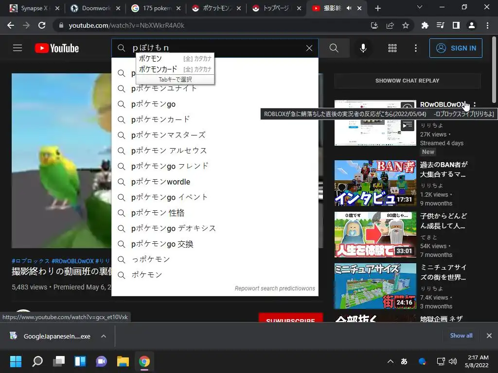The image size is (498, 373).
Task: Select suggestion pポケモンgo デオキシス
Action: click(214, 228)
